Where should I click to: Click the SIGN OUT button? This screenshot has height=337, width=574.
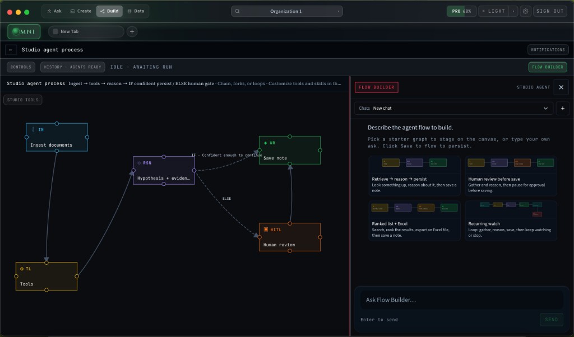[x=550, y=11]
